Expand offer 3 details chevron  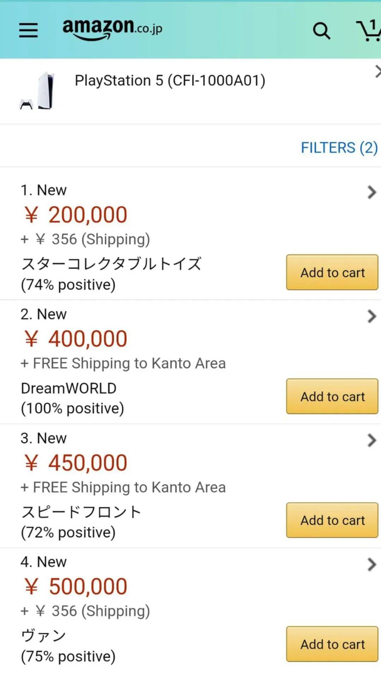click(x=371, y=440)
